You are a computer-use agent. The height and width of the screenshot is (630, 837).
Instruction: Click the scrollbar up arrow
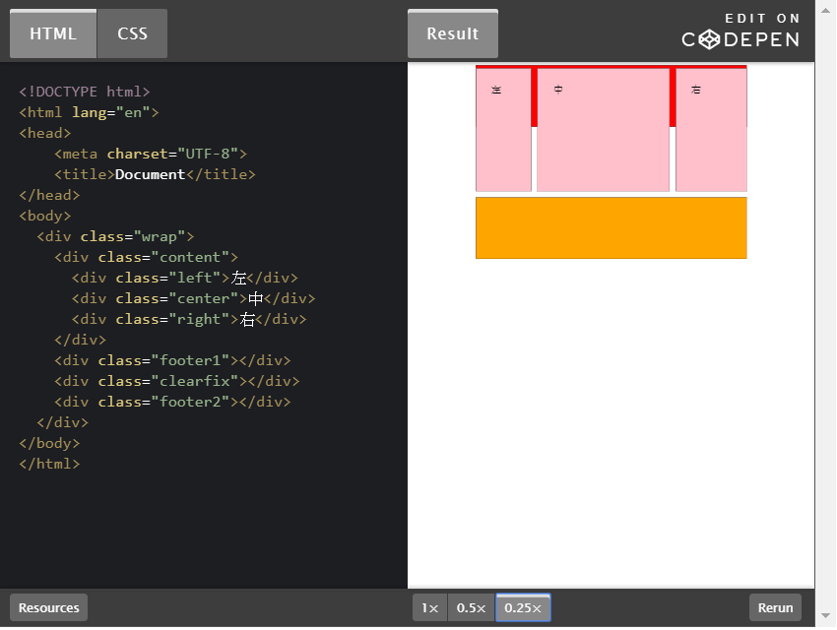(826, 11)
